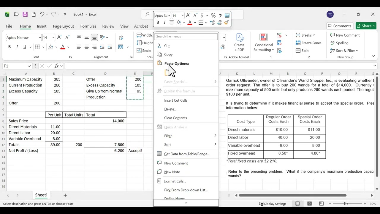Increase decimal places in mini toolbar
The height and width of the screenshot is (214, 380).
pos(212,23)
